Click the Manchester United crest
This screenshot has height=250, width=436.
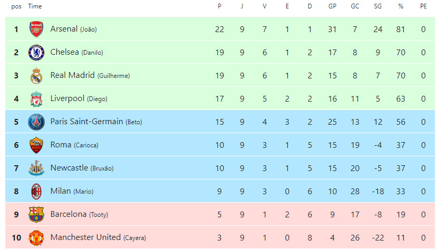coord(36,237)
